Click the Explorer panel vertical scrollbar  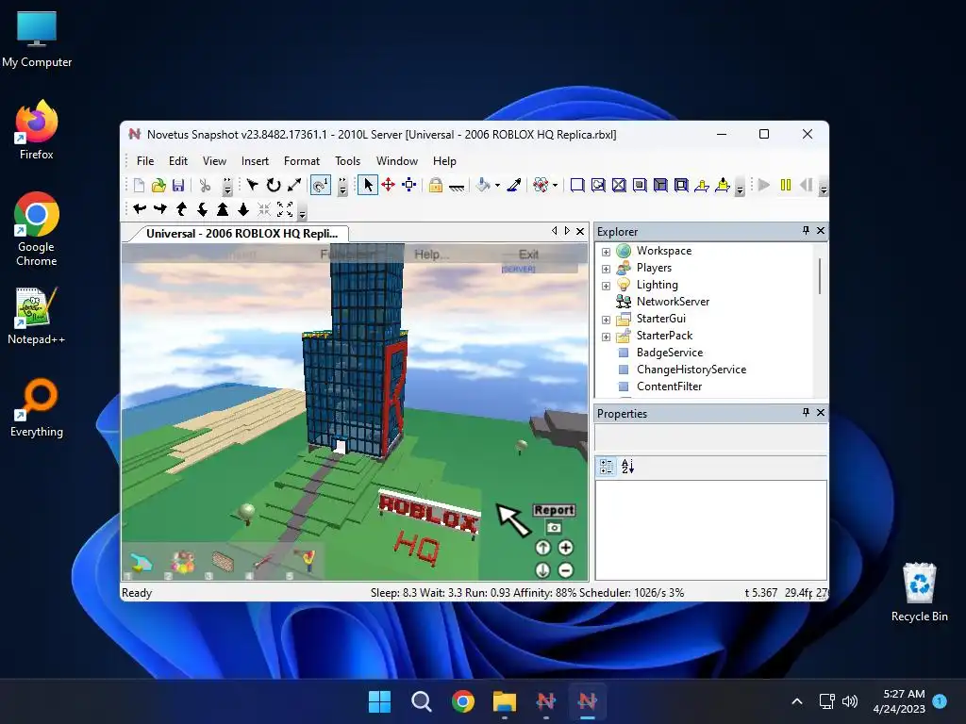(x=820, y=276)
